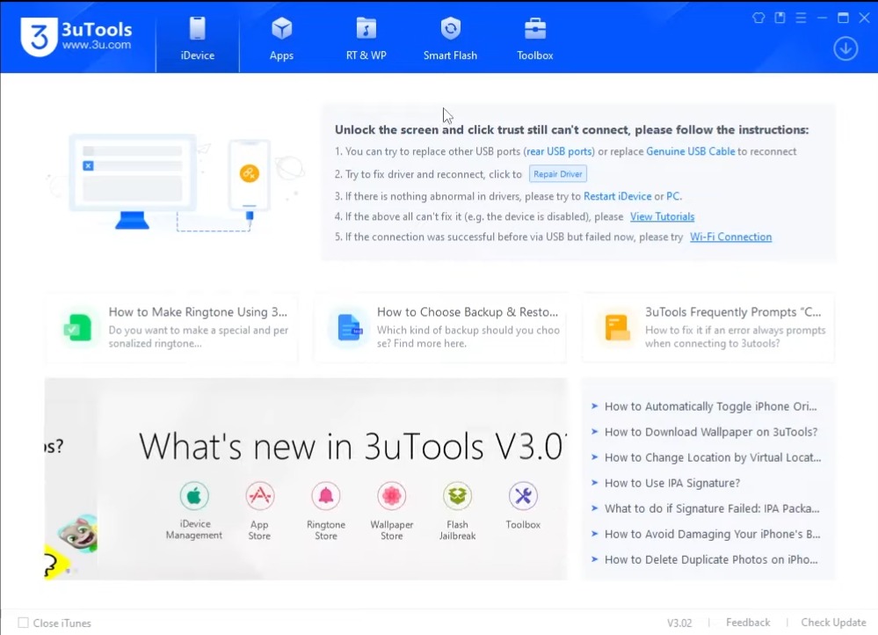Follow the rear USB ports link
Viewport: 878px width, 635px height.
(x=559, y=151)
